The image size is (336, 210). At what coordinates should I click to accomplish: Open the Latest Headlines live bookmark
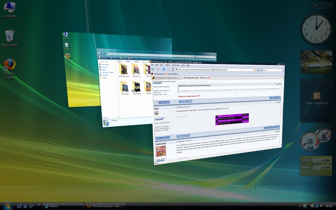click(171, 74)
